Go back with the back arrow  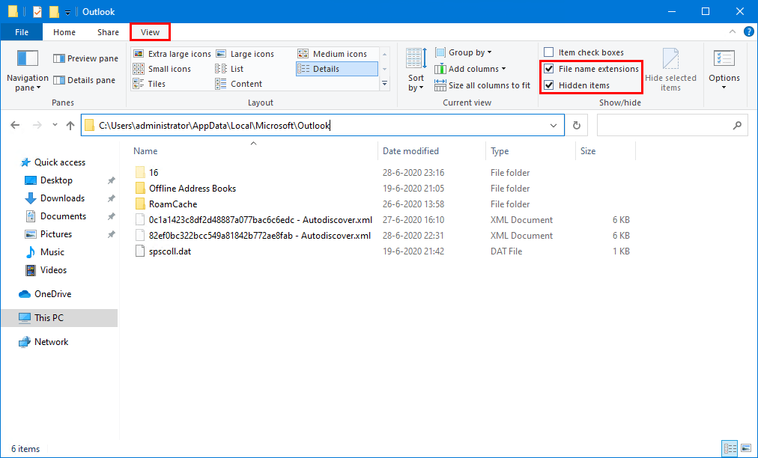pos(15,125)
